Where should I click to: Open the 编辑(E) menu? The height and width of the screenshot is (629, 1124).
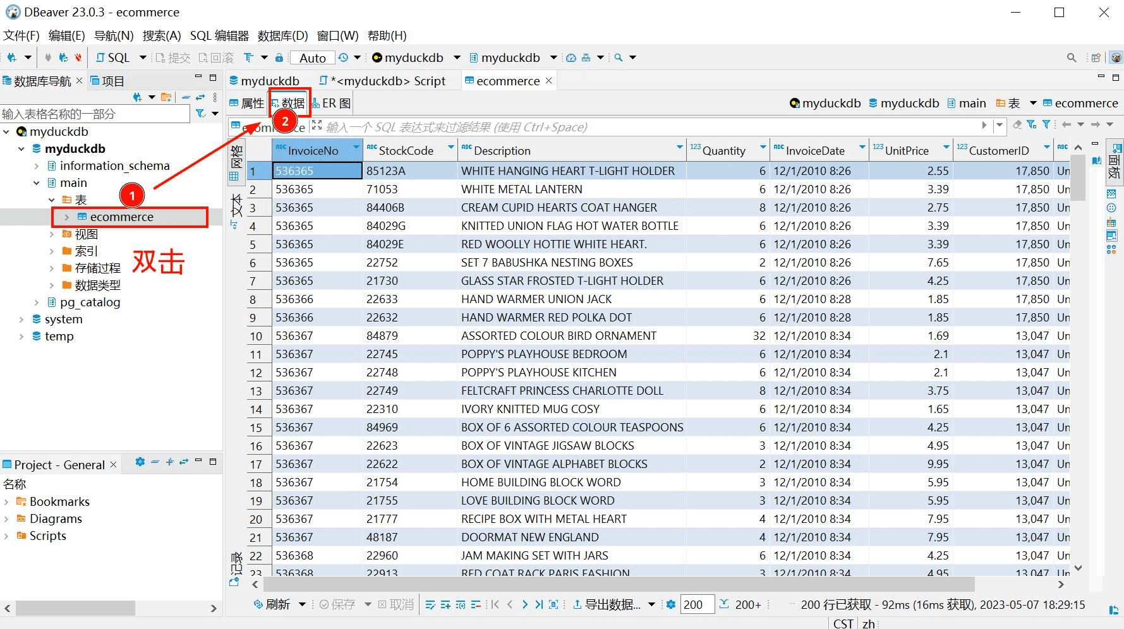[66, 35]
